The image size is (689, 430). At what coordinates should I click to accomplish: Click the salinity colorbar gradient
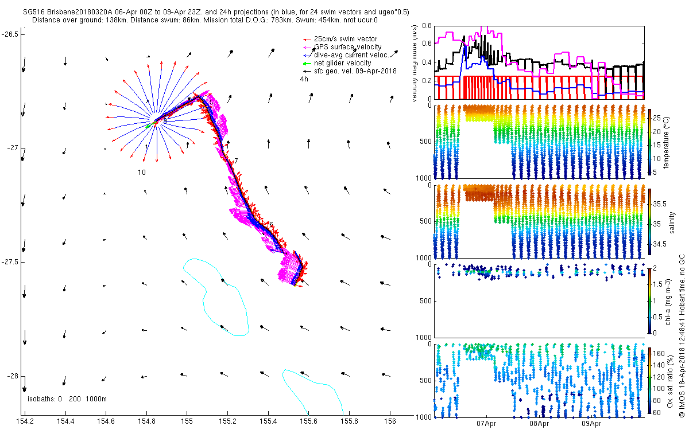tap(649, 221)
